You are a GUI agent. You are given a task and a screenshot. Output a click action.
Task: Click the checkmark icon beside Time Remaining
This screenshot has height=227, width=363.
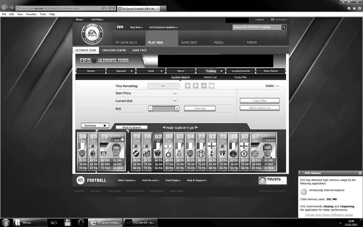(204, 86)
